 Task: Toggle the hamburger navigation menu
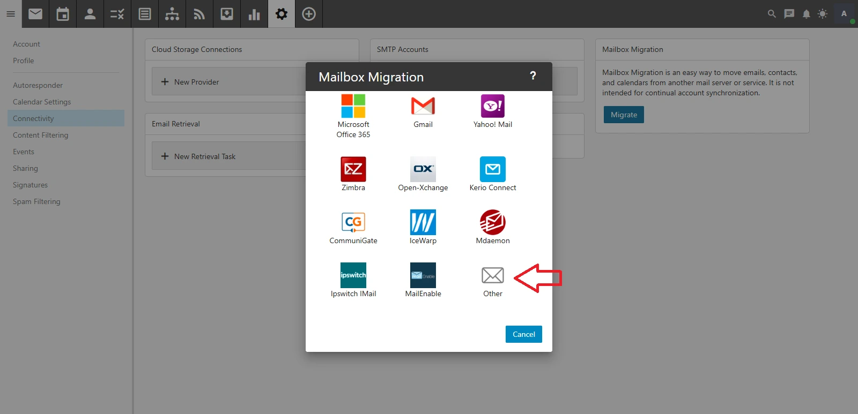pos(11,14)
